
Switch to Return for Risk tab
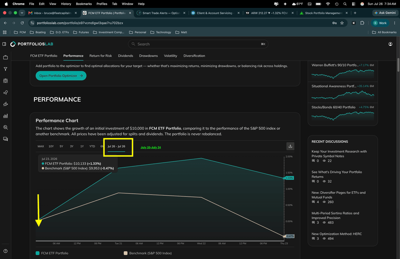[x=100, y=55]
